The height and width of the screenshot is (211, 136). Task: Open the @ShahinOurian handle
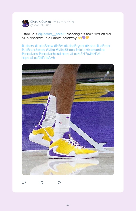coord(41,25)
